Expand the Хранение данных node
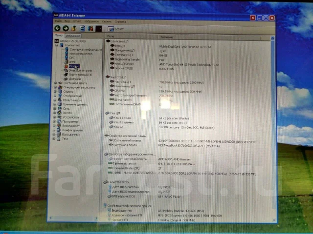The height and width of the screenshot is (234, 313). click(55, 104)
